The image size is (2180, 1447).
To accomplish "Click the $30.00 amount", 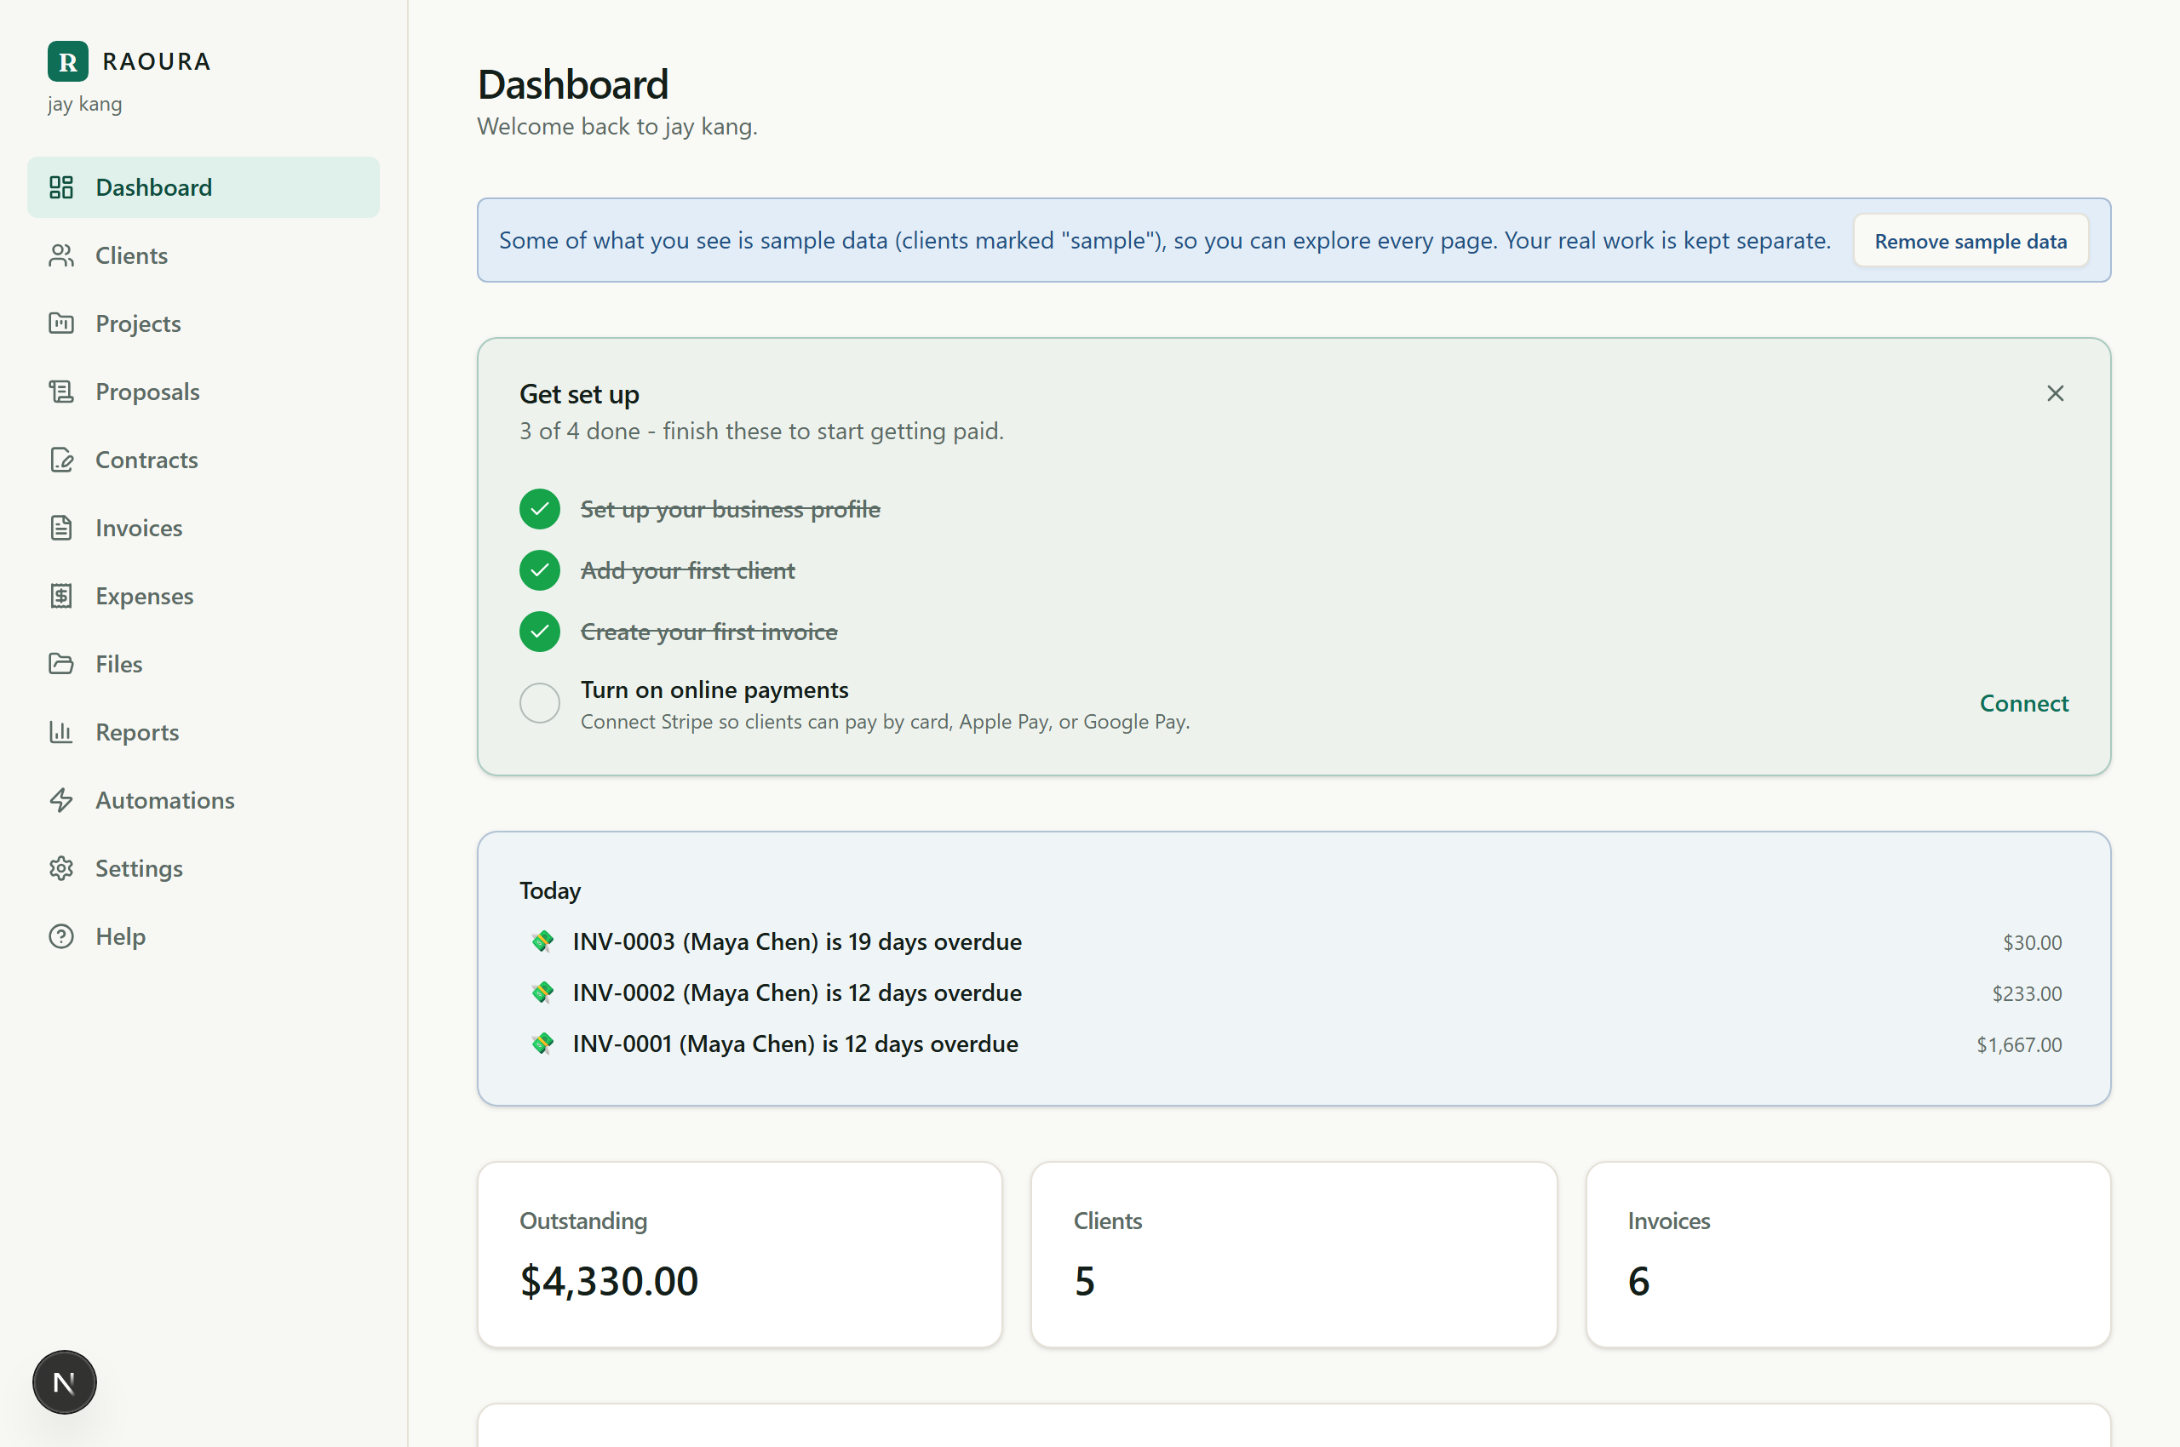I will tap(2033, 942).
